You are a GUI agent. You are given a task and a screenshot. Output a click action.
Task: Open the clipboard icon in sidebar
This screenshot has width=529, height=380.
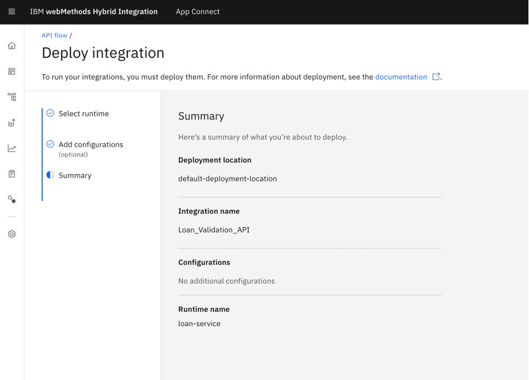click(x=12, y=174)
